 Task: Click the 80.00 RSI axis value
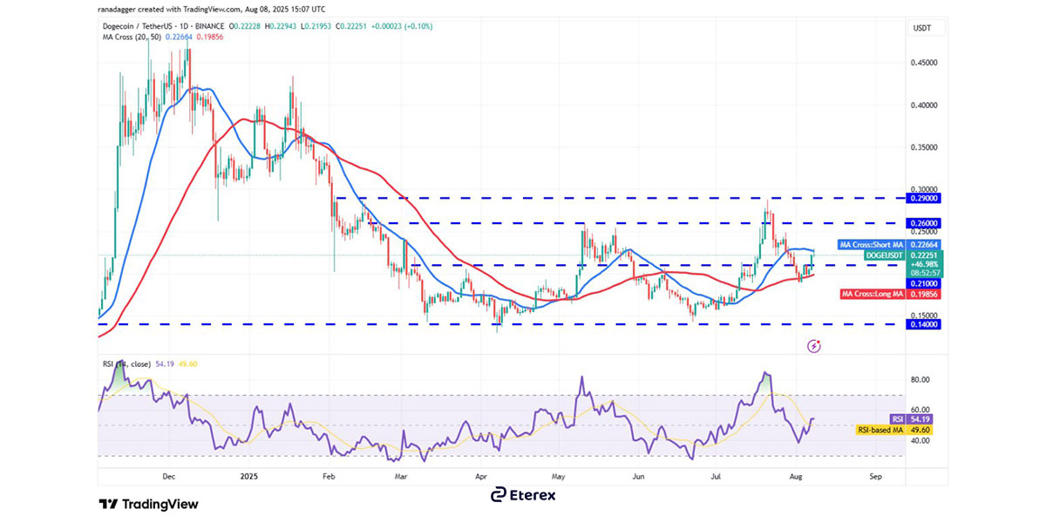[920, 380]
